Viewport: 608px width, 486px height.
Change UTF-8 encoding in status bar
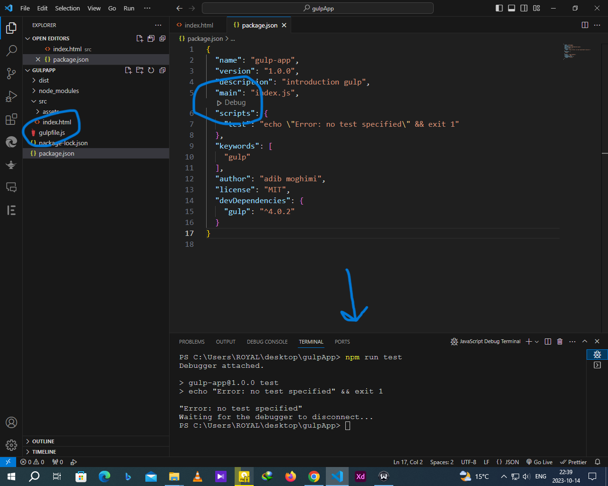click(468, 462)
